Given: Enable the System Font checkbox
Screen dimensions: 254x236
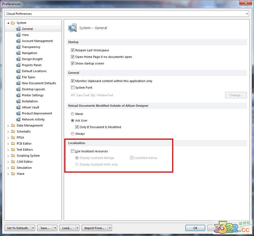Looking at the screenshot, I should pyautogui.click(x=73, y=88).
